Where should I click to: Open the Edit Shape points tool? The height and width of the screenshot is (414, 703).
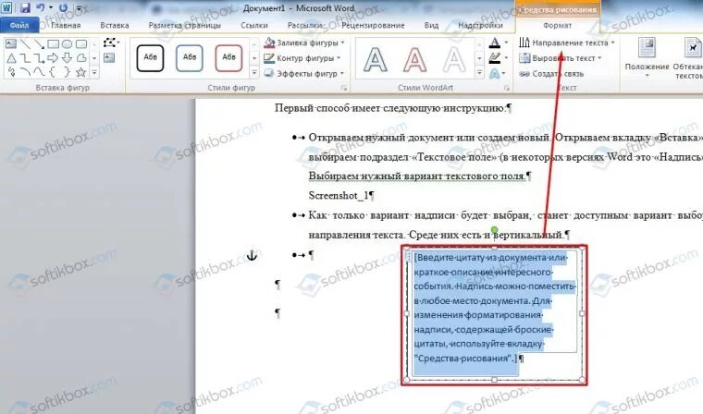111,43
